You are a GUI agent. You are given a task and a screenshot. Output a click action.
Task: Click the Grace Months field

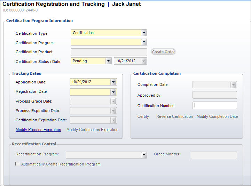[x=213, y=155]
